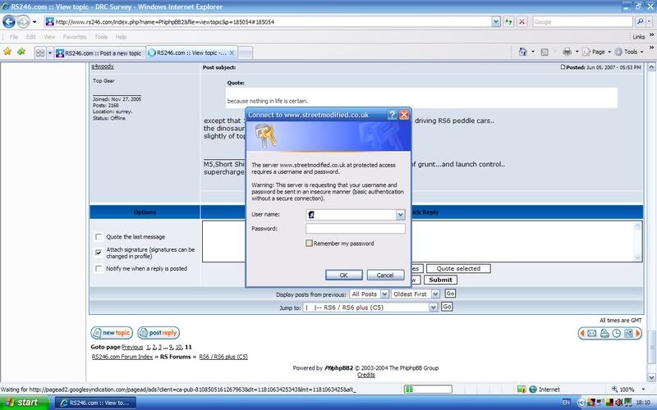Click the help question mark in the Connect dialog

(393, 115)
